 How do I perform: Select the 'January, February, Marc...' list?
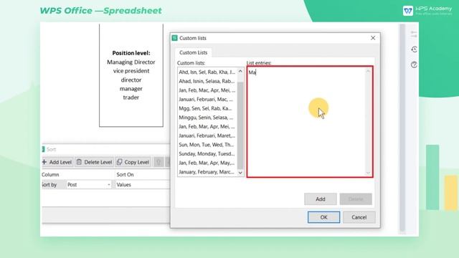207,172
